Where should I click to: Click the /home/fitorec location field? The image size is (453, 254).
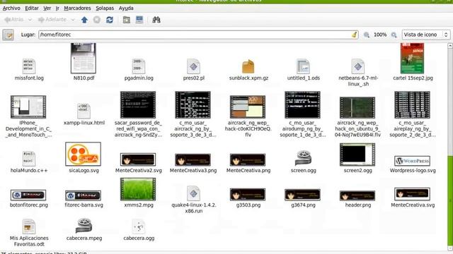pyautogui.click(x=198, y=35)
